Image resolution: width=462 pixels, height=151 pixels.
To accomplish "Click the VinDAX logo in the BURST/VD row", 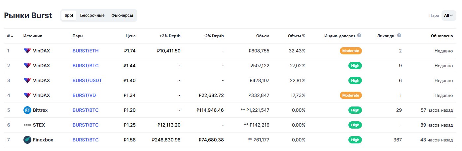I will point(27,95).
